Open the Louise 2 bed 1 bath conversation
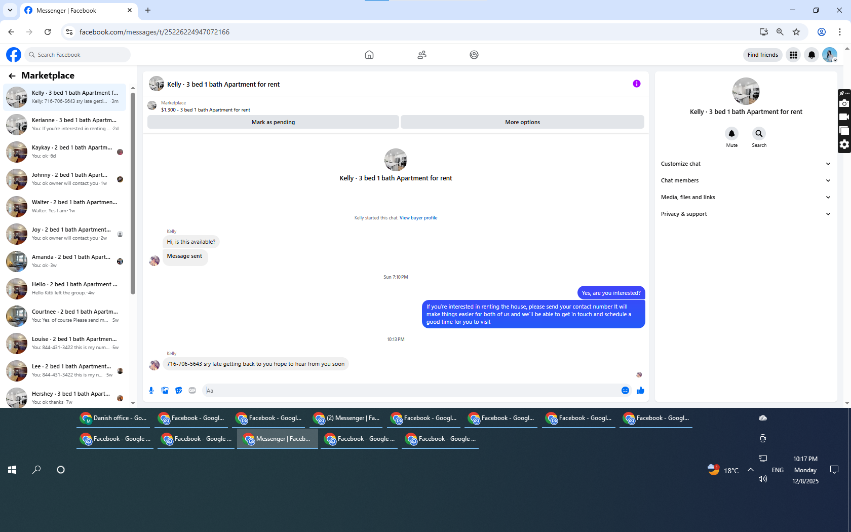 tap(65, 343)
